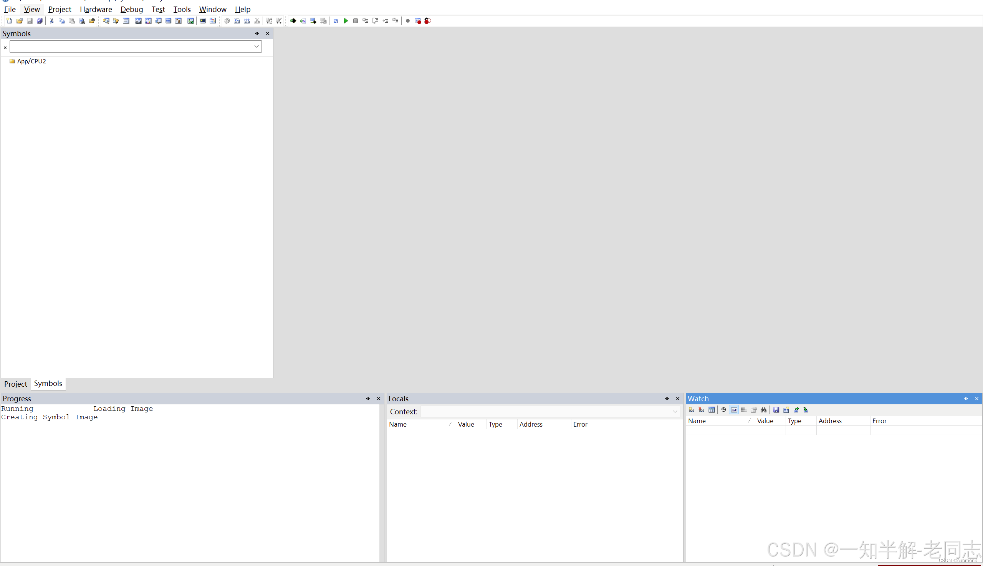Click the green Run/Go play button
Image resolution: width=983 pixels, height=566 pixels.
point(346,21)
